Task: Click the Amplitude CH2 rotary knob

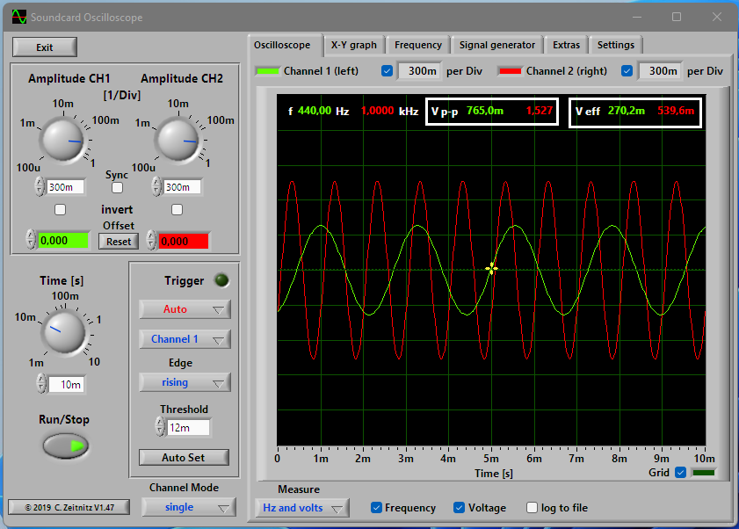Action: point(177,141)
